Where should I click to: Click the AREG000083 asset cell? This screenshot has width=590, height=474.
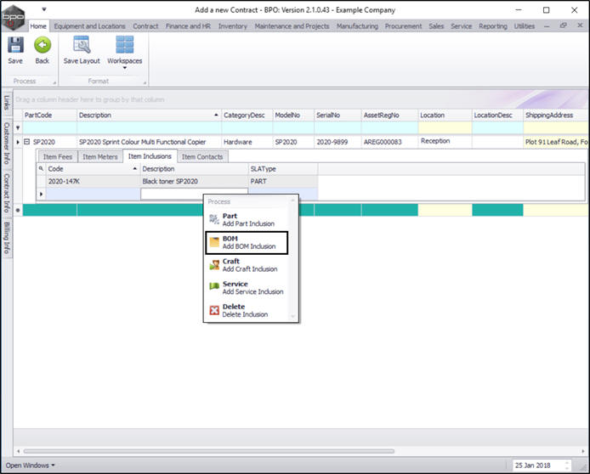389,142
